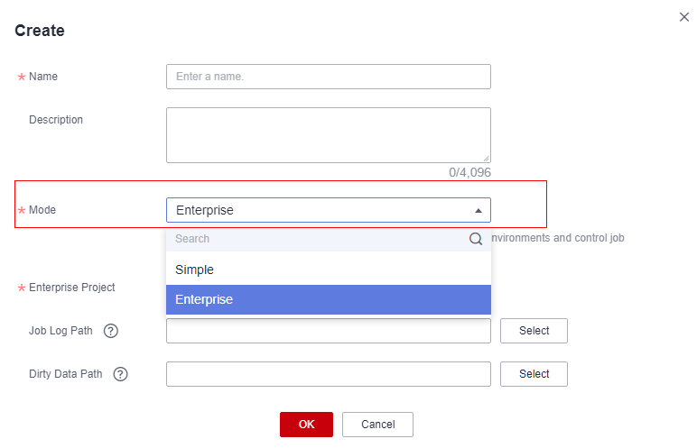This screenshot has width=697, height=448.
Task: Choose the Simple option from the list
Action: (329, 270)
